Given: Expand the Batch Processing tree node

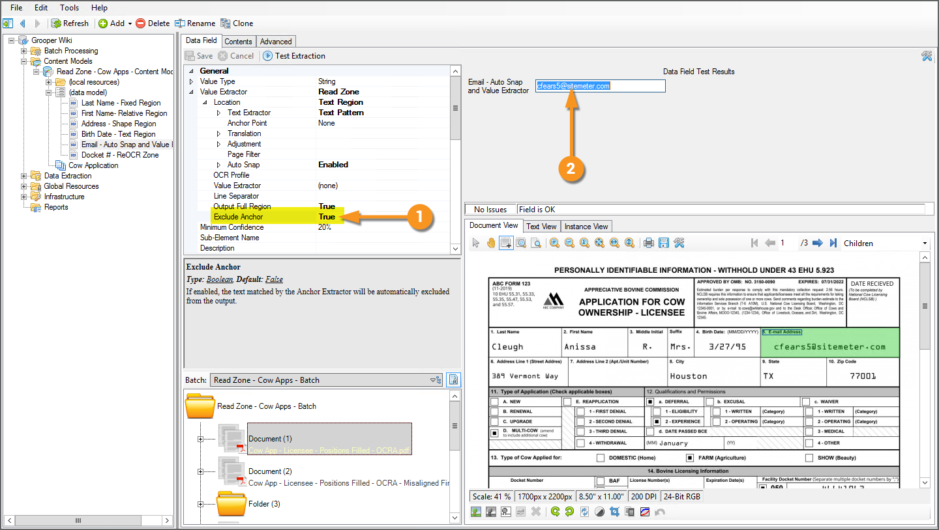Looking at the screenshot, I should pyautogui.click(x=24, y=51).
